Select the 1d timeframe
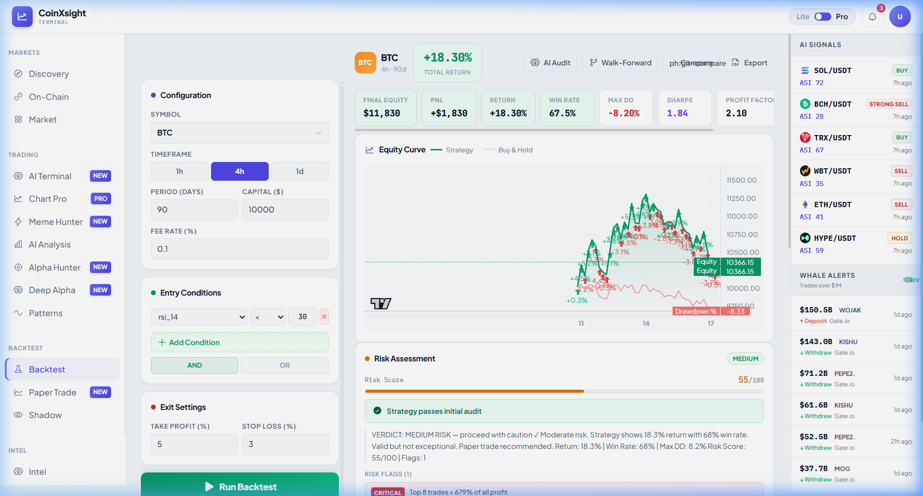Viewport: 923px width, 496px height. (x=299, y=171)
